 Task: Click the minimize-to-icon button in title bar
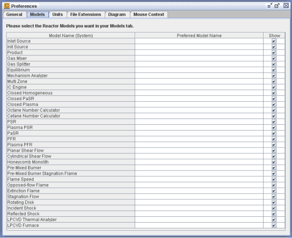point(270,6)
